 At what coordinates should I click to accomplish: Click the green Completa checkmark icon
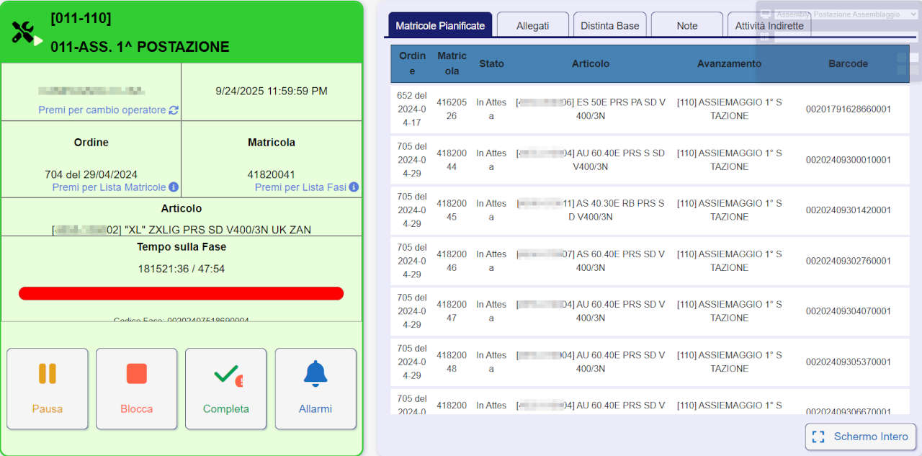[x=228, y=375]
